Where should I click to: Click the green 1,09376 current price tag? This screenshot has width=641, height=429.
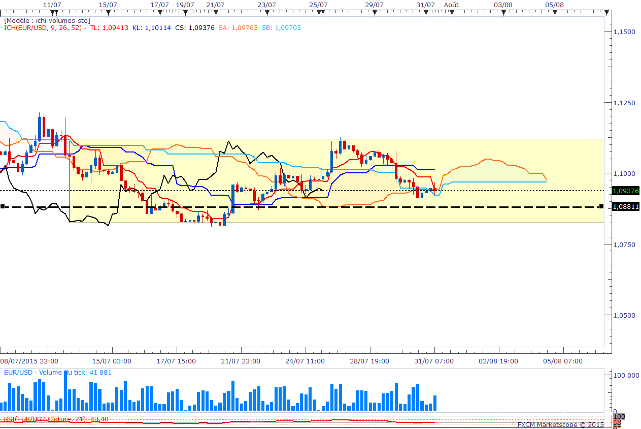pos(625,191)
